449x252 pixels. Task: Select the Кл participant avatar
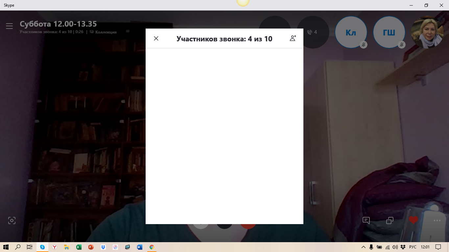351,32
